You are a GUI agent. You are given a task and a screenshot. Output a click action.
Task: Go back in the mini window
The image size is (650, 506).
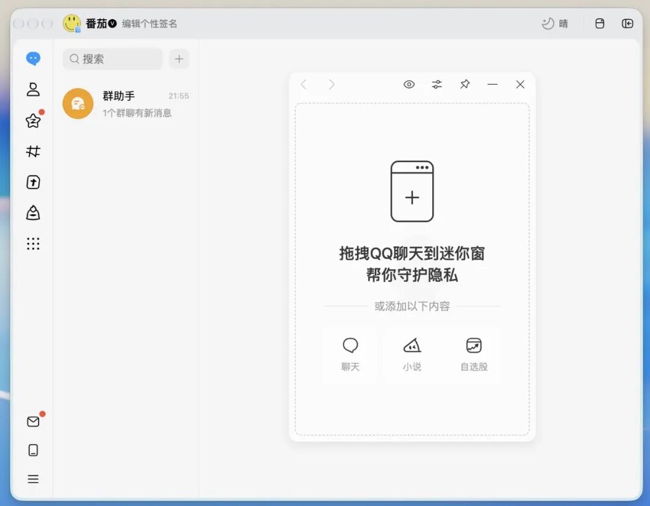pyautogui.click(x=303, y=85)
